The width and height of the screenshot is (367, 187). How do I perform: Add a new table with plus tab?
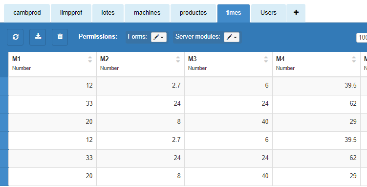[296, 13]
